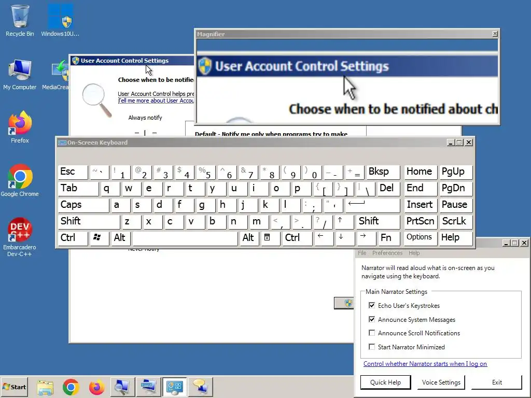Click the Firefox icon on the taskbar

[x=96, y=387]
